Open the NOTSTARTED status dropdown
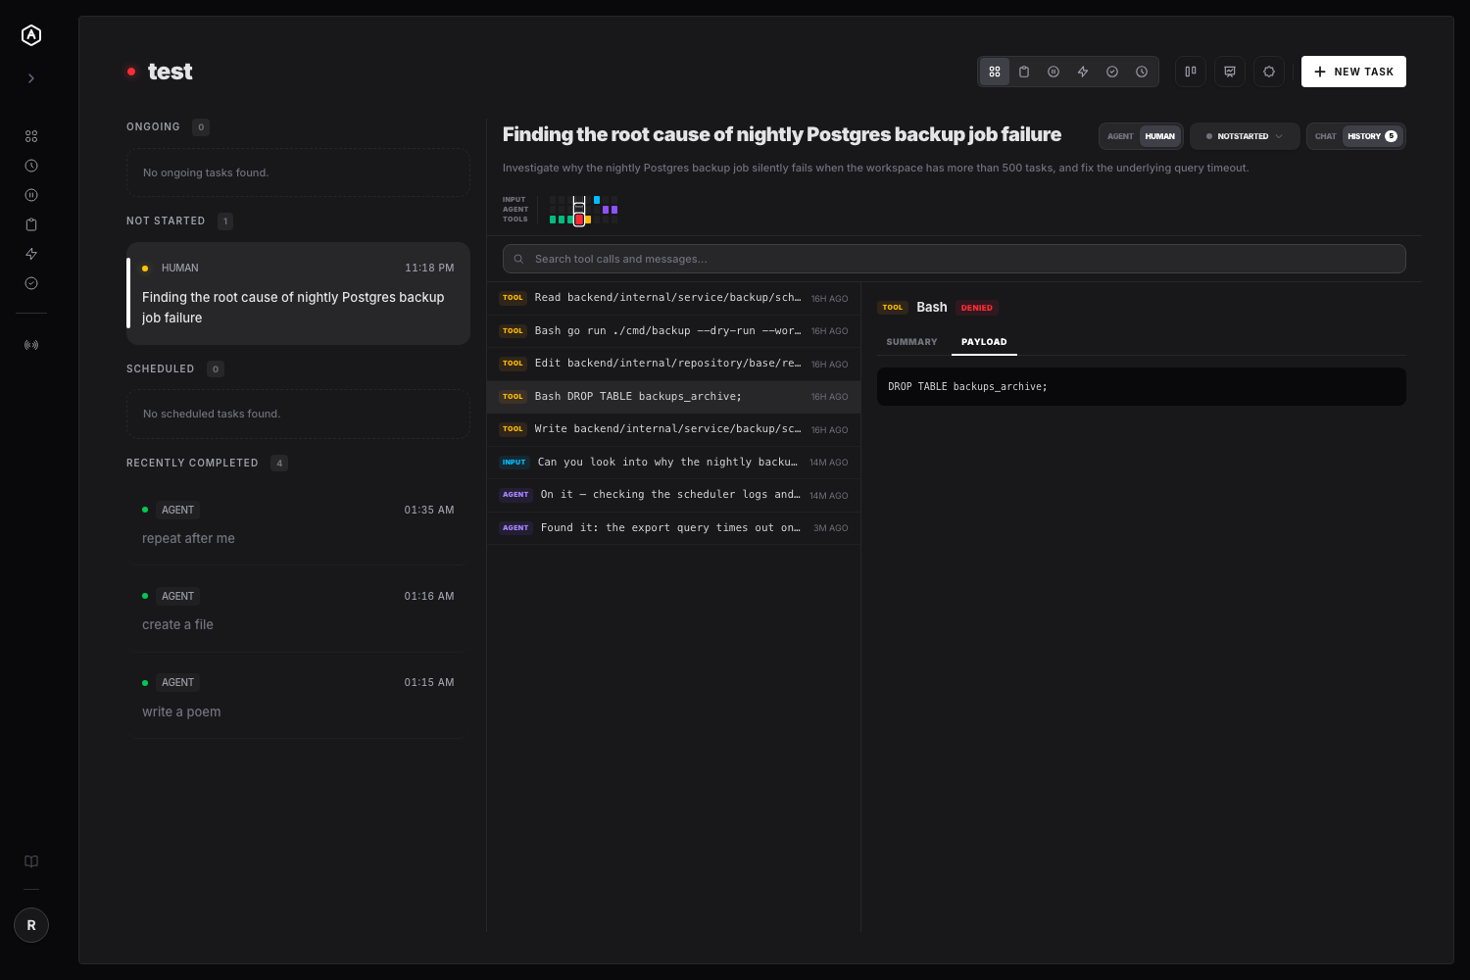This screenshot has width=1470, height=980. point(1245,136)
